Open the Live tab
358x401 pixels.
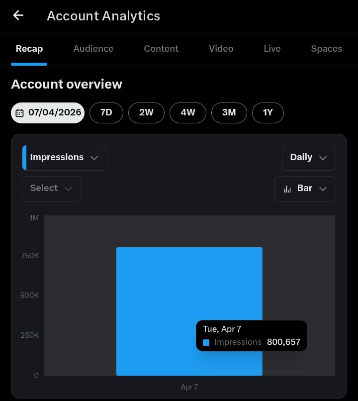tap(272, 49)
